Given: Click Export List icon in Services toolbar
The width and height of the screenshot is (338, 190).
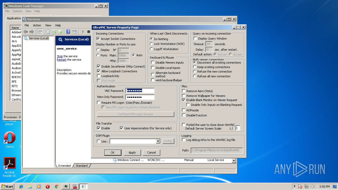Looking at the screenshot, I should 60,32.
